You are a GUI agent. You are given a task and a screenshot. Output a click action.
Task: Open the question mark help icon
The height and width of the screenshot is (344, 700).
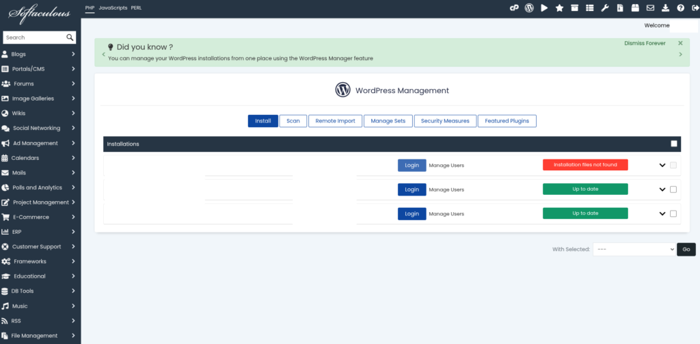point(680,8)
